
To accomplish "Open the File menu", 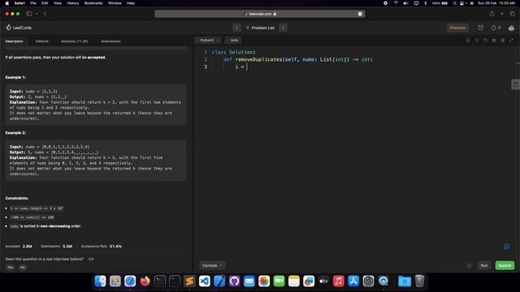I will (x=33, y=3).
